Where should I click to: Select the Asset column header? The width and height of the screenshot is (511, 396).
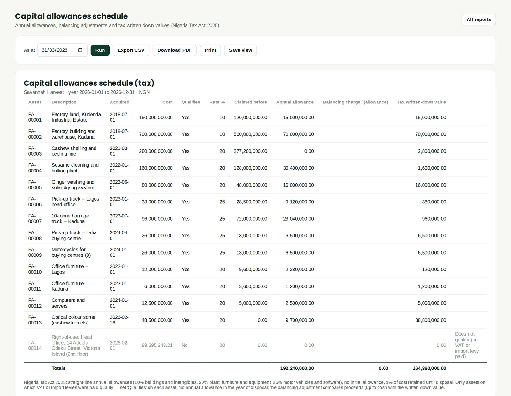click(x=35, y=102)
